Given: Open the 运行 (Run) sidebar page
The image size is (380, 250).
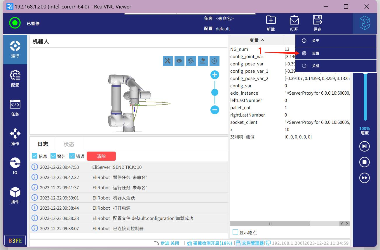Looking at the screenshot, I should click(x=15, y=49).
